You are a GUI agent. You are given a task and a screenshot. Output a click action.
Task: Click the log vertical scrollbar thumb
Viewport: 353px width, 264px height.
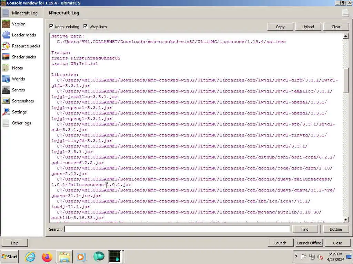point(345,80)
